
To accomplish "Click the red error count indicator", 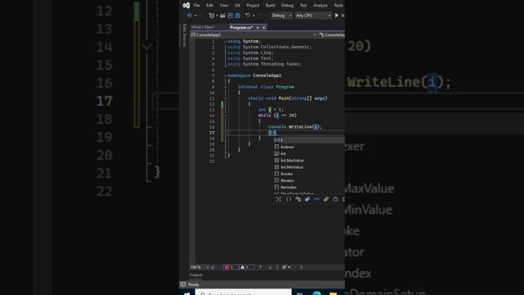I will click(x=230, y=267).
